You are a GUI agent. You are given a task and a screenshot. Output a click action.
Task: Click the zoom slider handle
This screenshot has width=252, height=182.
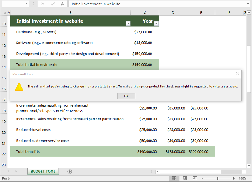pyautogui.click(x=218, y=178)
